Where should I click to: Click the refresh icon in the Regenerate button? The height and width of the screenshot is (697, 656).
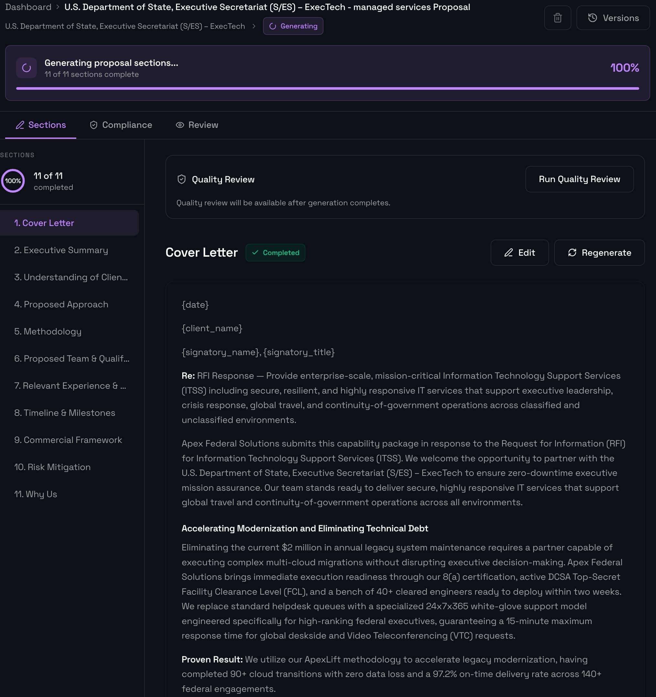[572, 252]
